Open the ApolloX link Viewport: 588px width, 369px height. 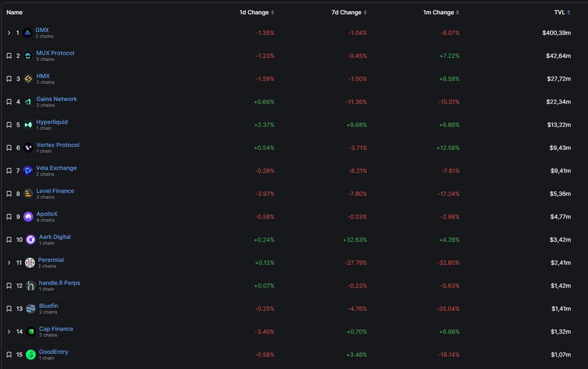pyautogui.click(x=47, y=214)
